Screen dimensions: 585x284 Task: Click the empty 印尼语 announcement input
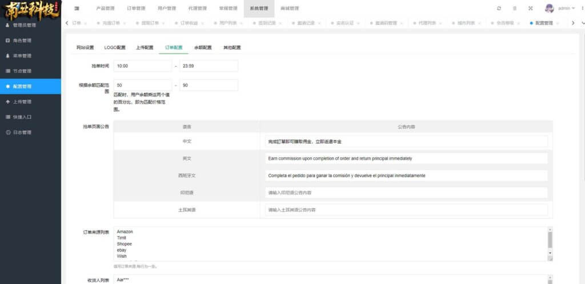[406, 192]
